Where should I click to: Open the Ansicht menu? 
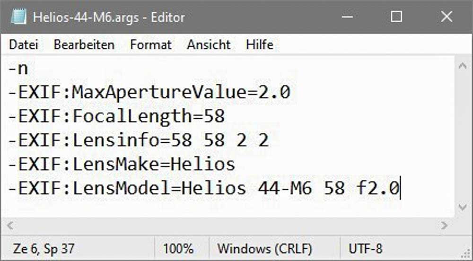[209, 45]
